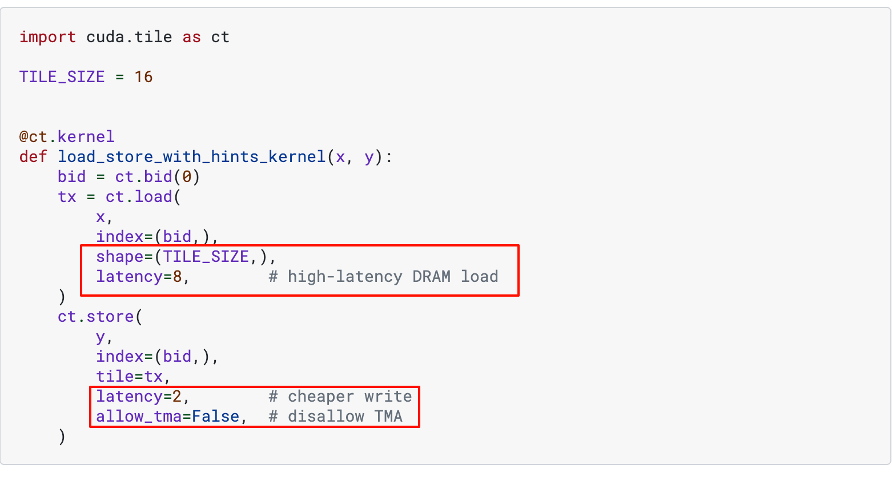Screen dimensions: 892x477
Task: Click the allow_tma=False argument
Action: [167, 417]
